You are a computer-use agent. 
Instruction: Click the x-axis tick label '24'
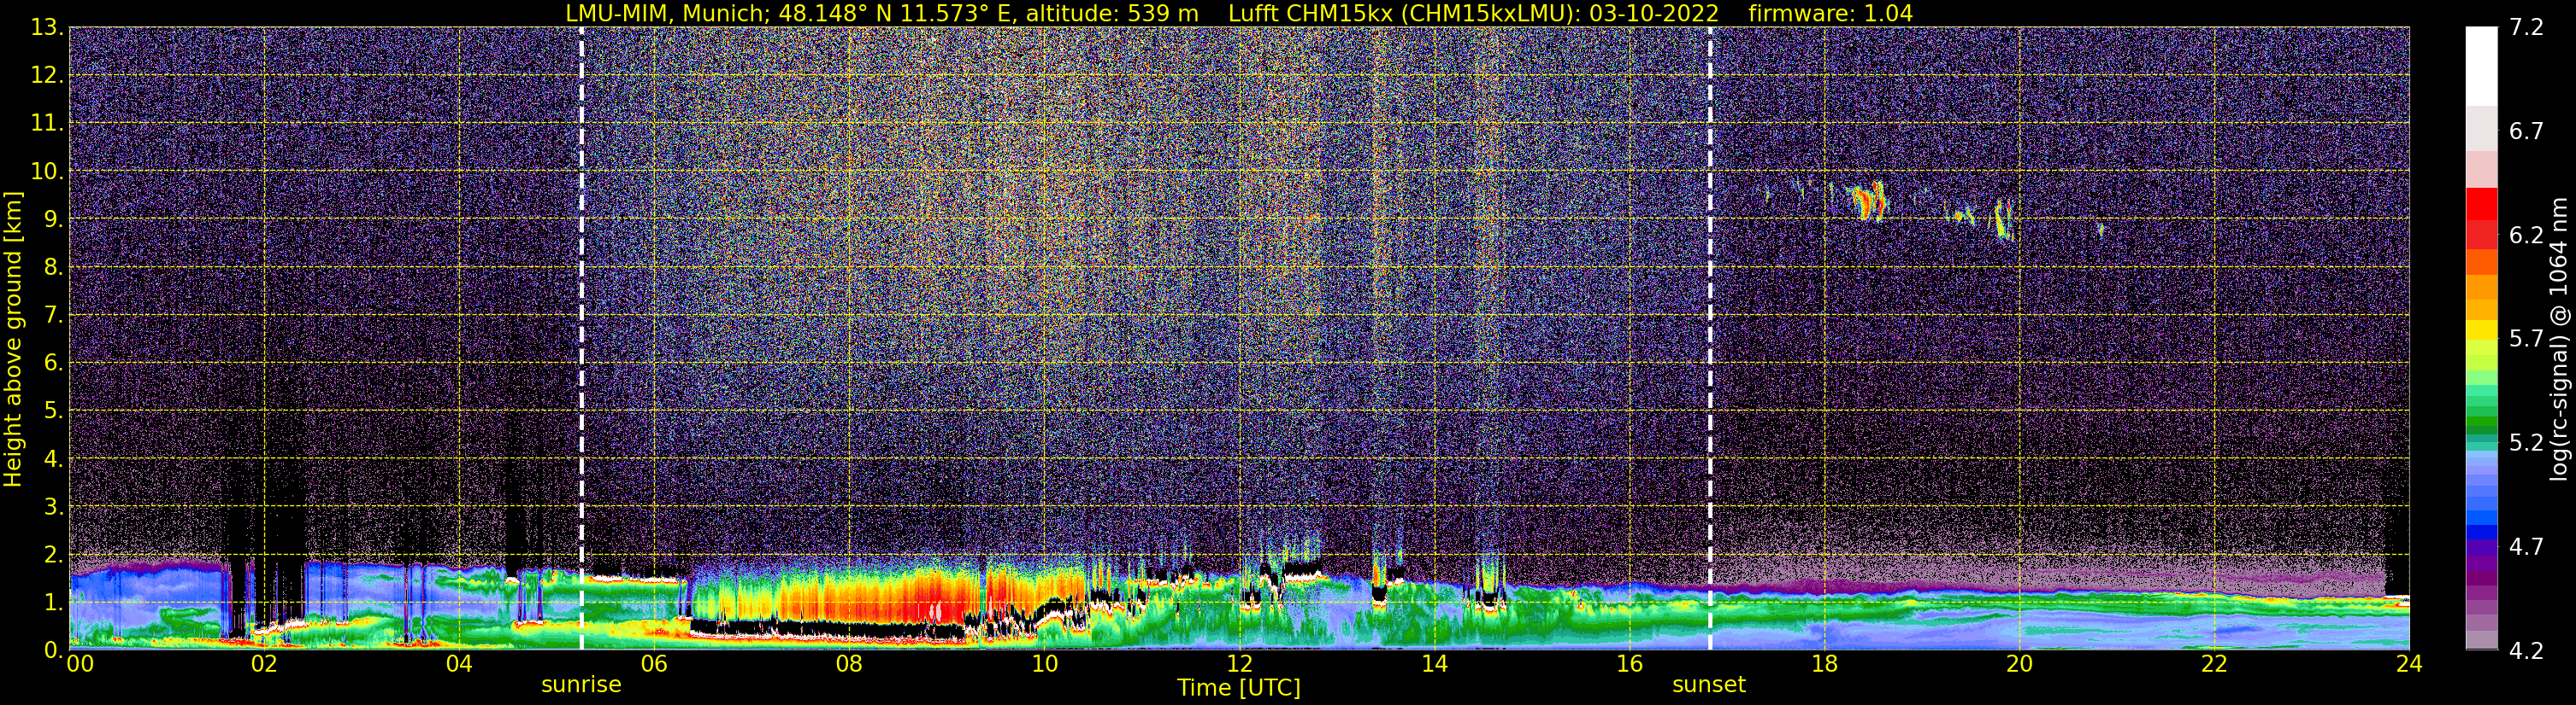tap(2409, 664)
